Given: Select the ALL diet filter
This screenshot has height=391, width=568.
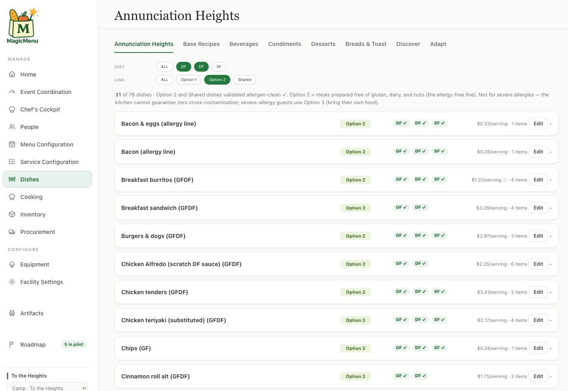Looking at the screenshot, I should (164, 67).
